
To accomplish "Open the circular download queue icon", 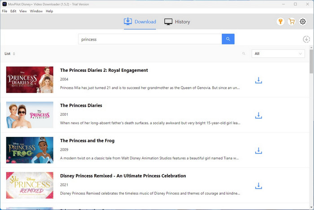I will (306, 39).
